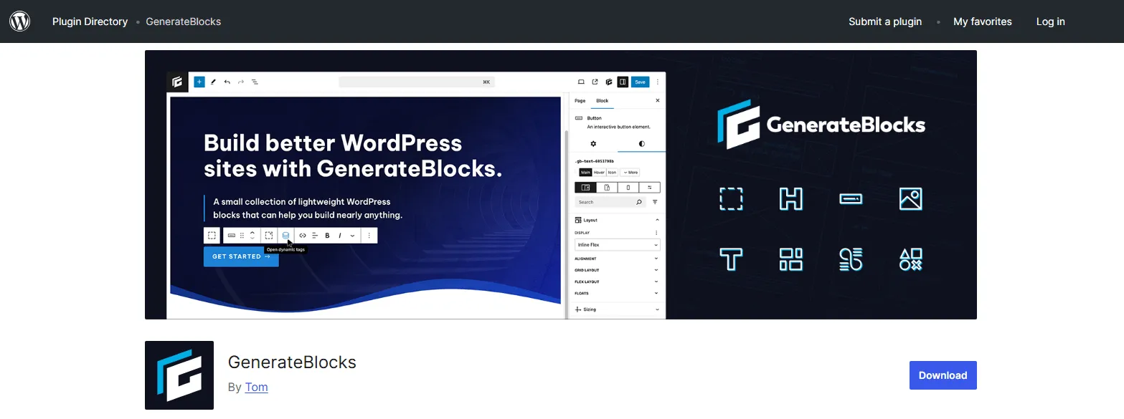This screenshot has height=419, width=1124.
Task: Click Log in in the header
Action: [1050, 21]
